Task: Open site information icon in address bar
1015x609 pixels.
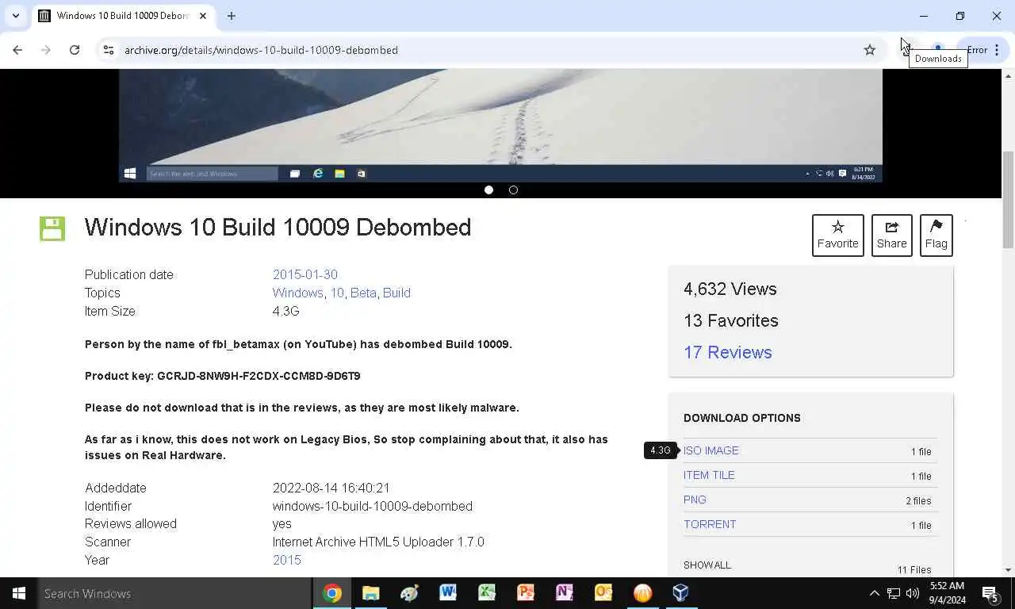Action: tap(109, 50)
